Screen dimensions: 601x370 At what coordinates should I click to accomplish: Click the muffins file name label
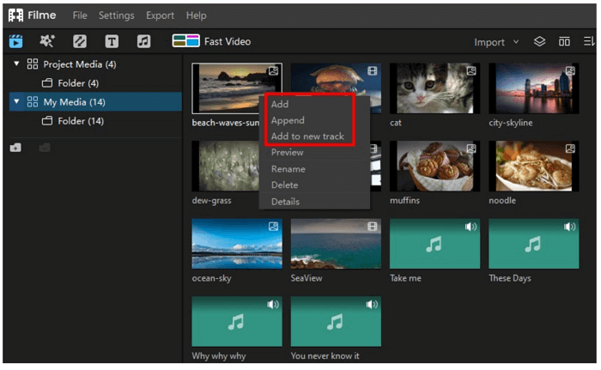click(404, 200)
